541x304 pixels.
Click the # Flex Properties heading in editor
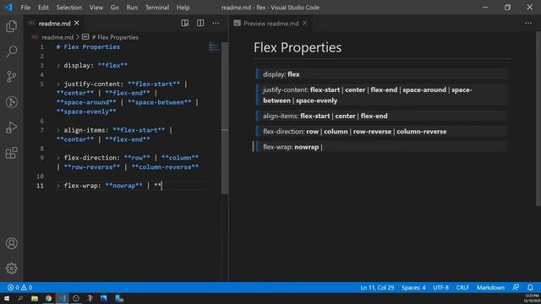[x=88, y=47]
